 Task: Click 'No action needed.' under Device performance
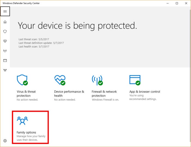coord(65,100)
